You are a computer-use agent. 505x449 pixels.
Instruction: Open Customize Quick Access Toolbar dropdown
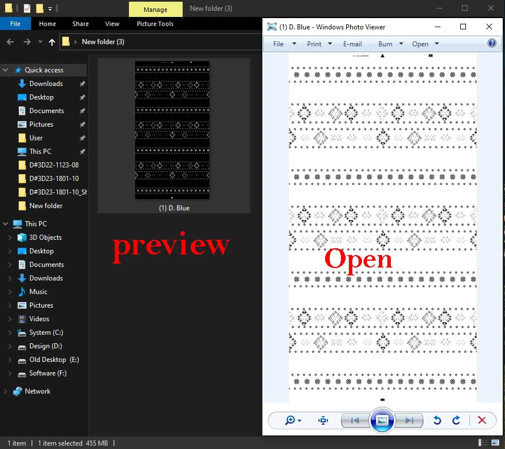50,8
